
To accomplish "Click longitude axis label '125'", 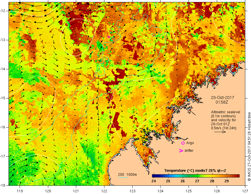I will coord(189,191).
